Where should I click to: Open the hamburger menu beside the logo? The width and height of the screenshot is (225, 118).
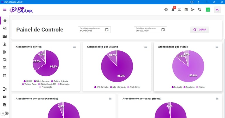tap(5, 10)
